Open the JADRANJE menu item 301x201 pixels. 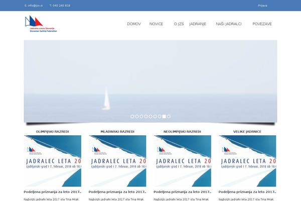coord(198,24)
